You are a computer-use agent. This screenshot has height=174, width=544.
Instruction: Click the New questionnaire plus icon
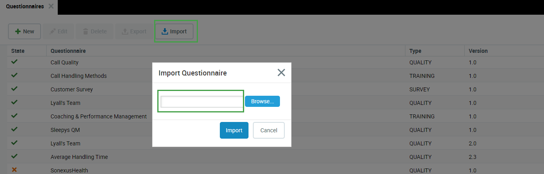pos(18,31)
